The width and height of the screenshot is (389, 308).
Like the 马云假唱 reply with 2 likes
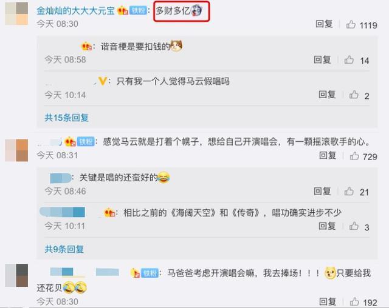click(x=354, y=95)
